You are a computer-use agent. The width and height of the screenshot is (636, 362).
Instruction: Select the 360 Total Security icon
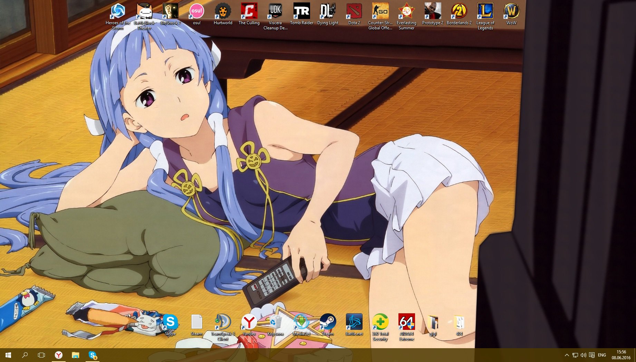coord(380,327)
